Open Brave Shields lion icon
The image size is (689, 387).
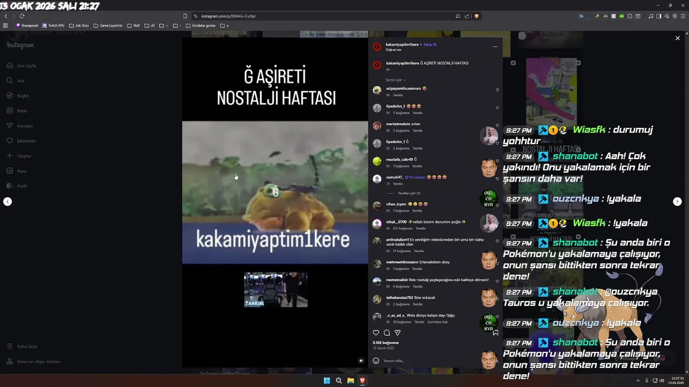point(476,16)
